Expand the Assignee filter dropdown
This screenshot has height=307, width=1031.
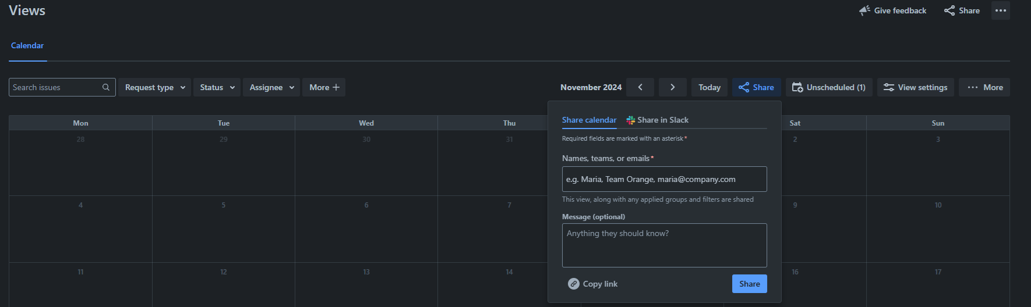[x=271, y=87]
